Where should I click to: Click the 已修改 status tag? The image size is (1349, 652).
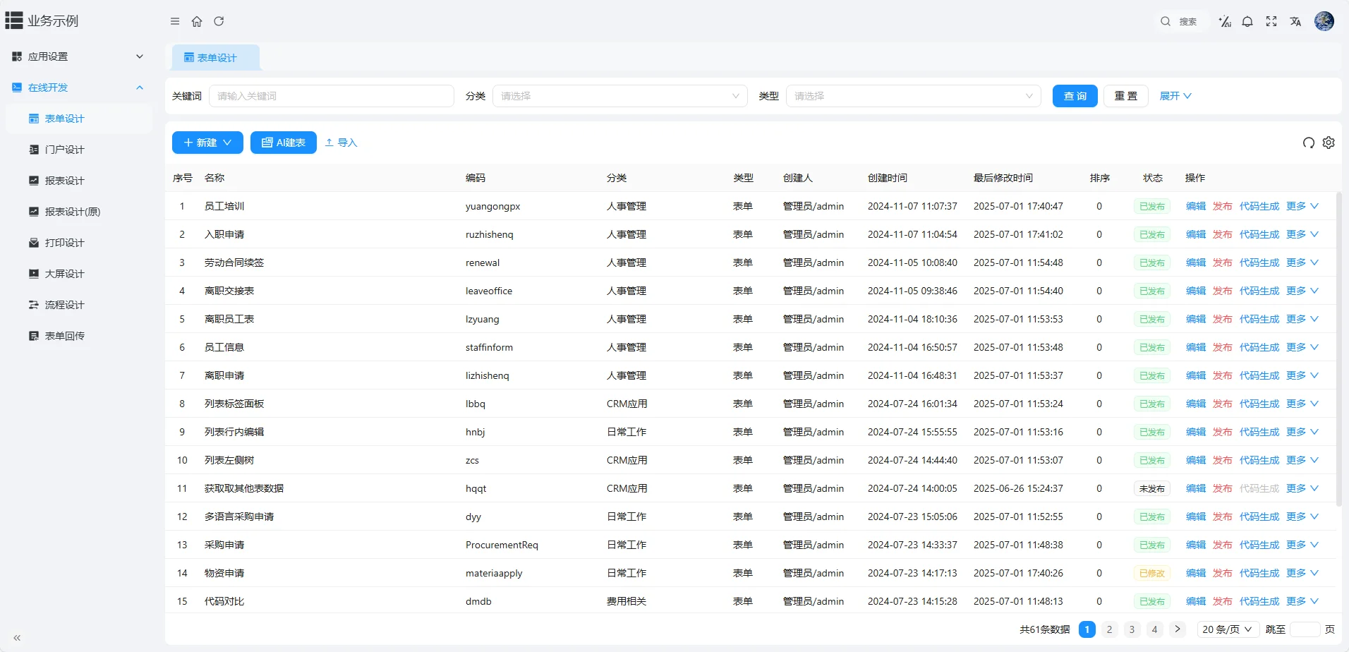point(1152,573)
